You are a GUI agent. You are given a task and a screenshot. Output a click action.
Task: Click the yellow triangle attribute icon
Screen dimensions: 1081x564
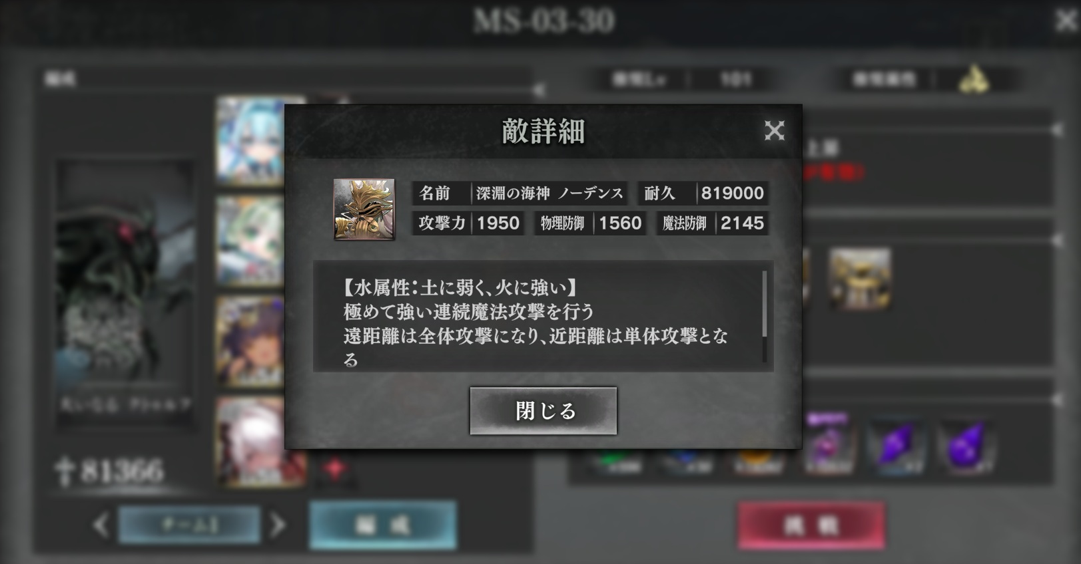(x=974, y=80)
